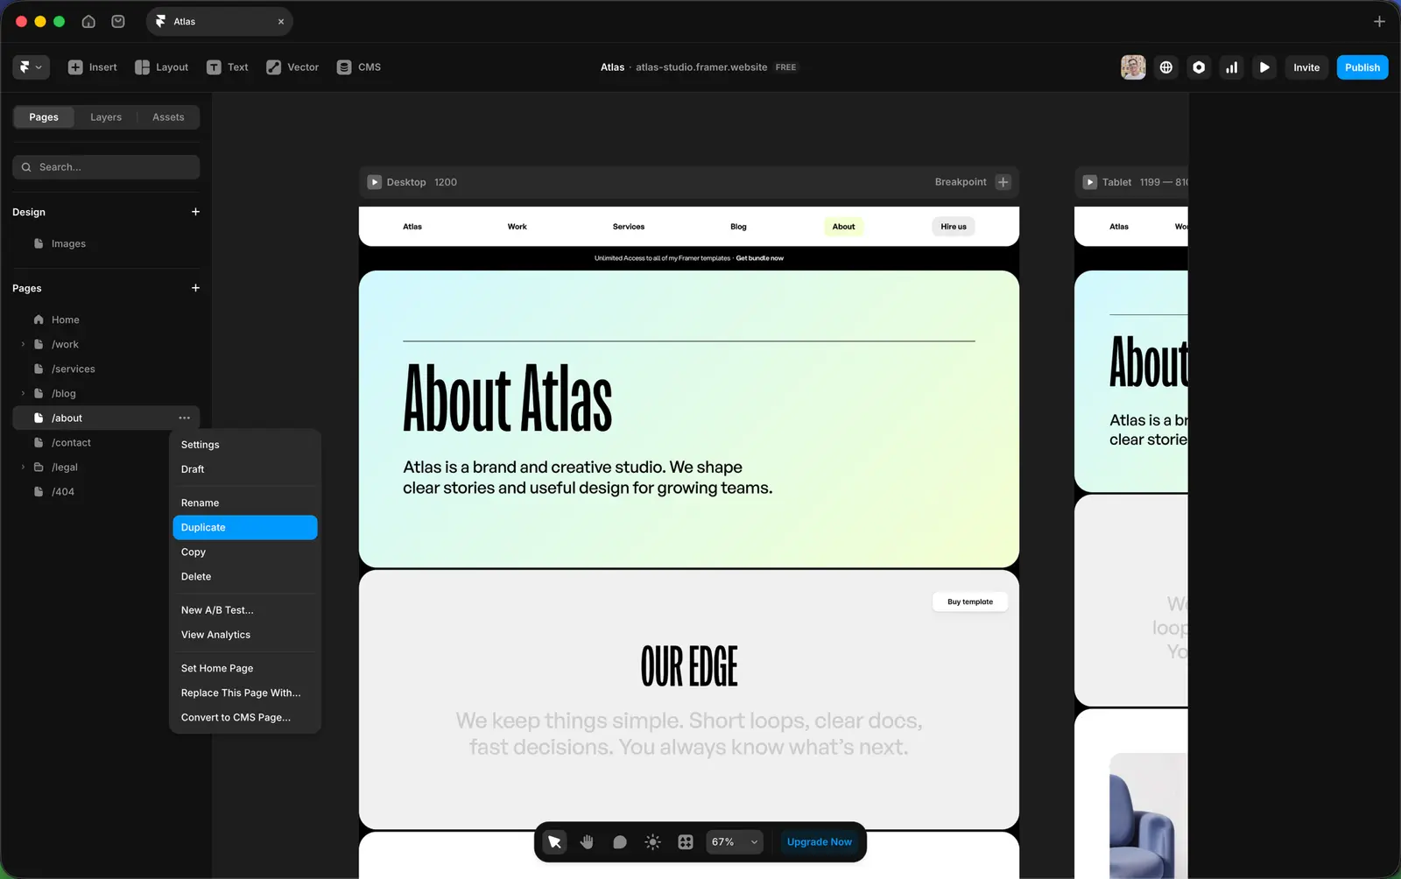
Task: Play the Desktop breakpoint preview
Action: 375,182
